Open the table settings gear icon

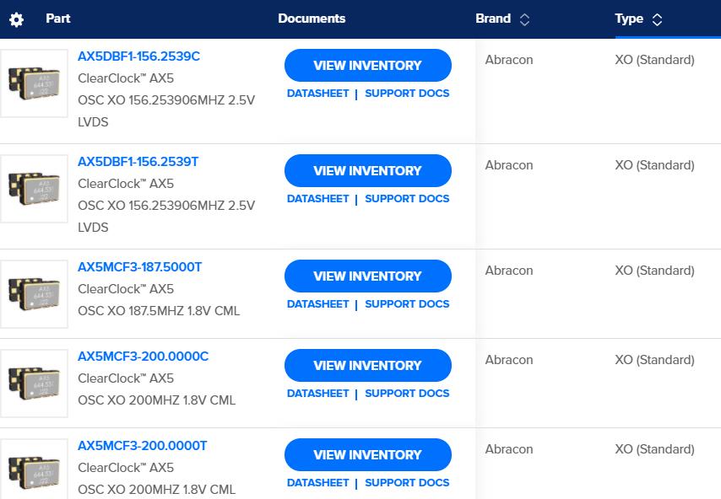[x=16, y=19]
